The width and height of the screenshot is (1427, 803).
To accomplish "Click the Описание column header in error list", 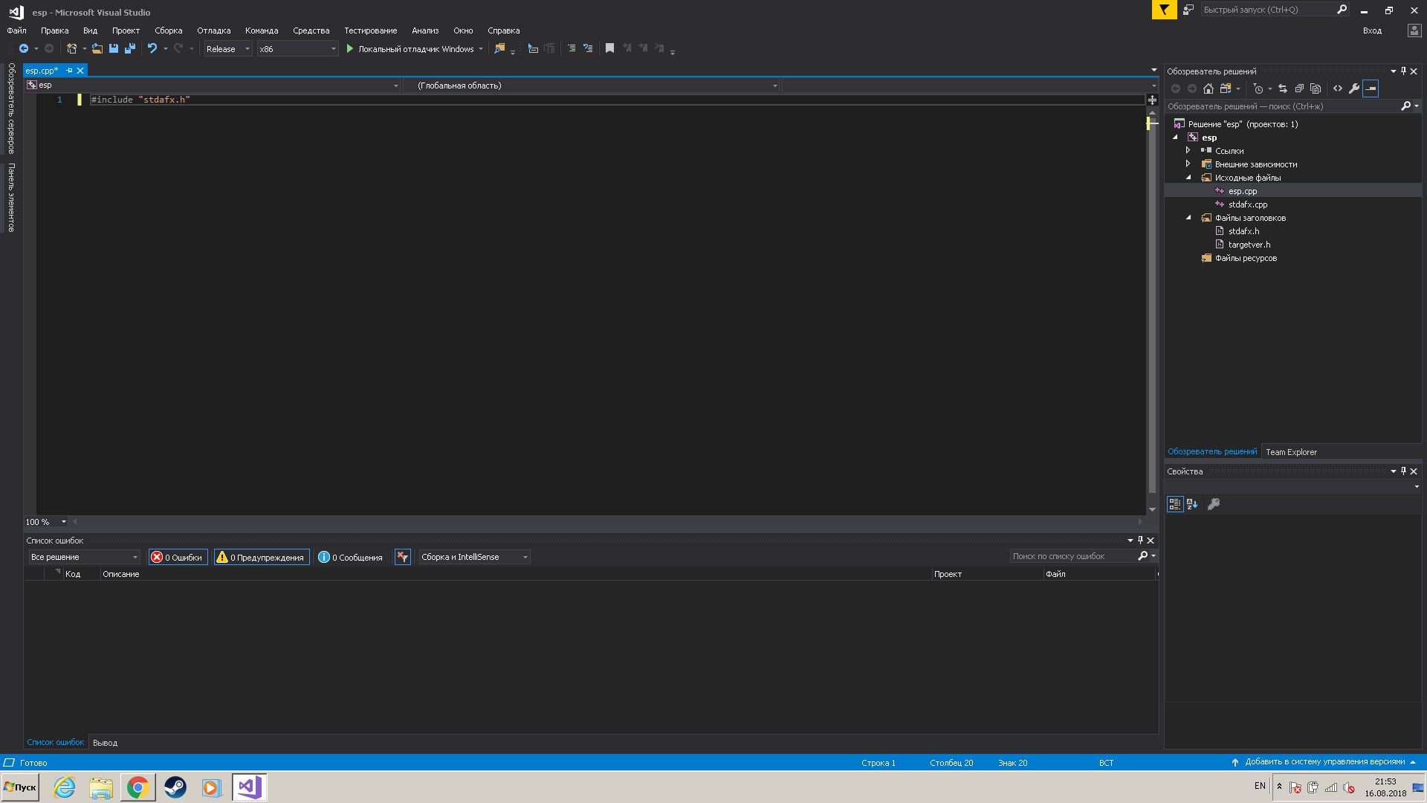I will 516,574.
